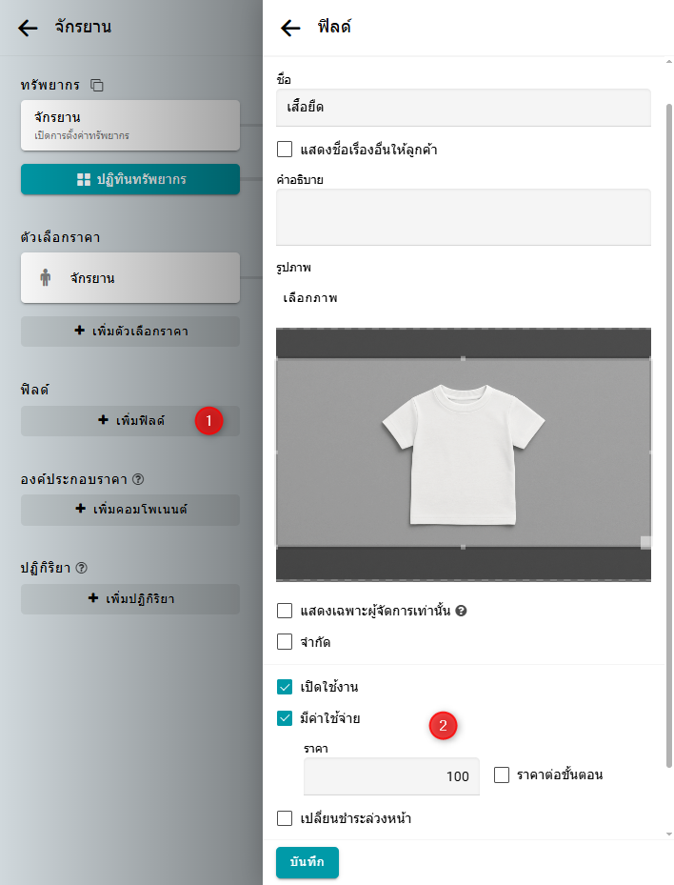Click the ราคา input field showing 100
The image size is (674, 885).
click(391, 776)
